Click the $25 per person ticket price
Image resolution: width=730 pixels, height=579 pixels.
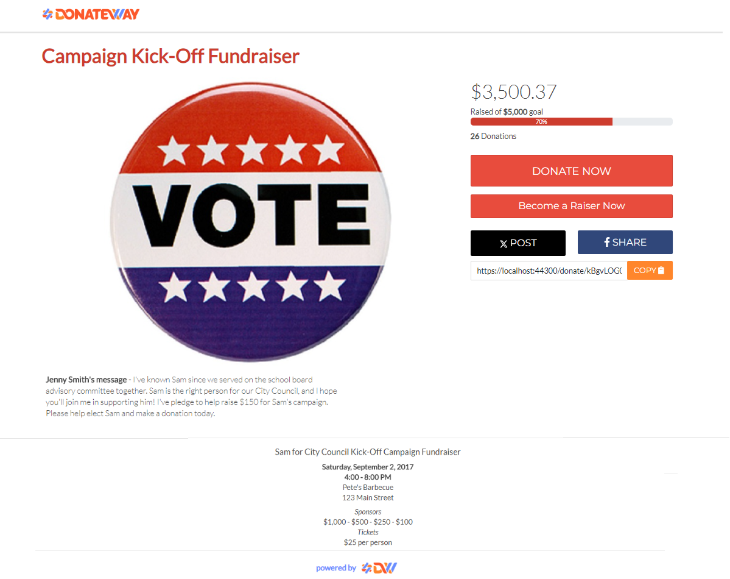[x=368, y=542]
